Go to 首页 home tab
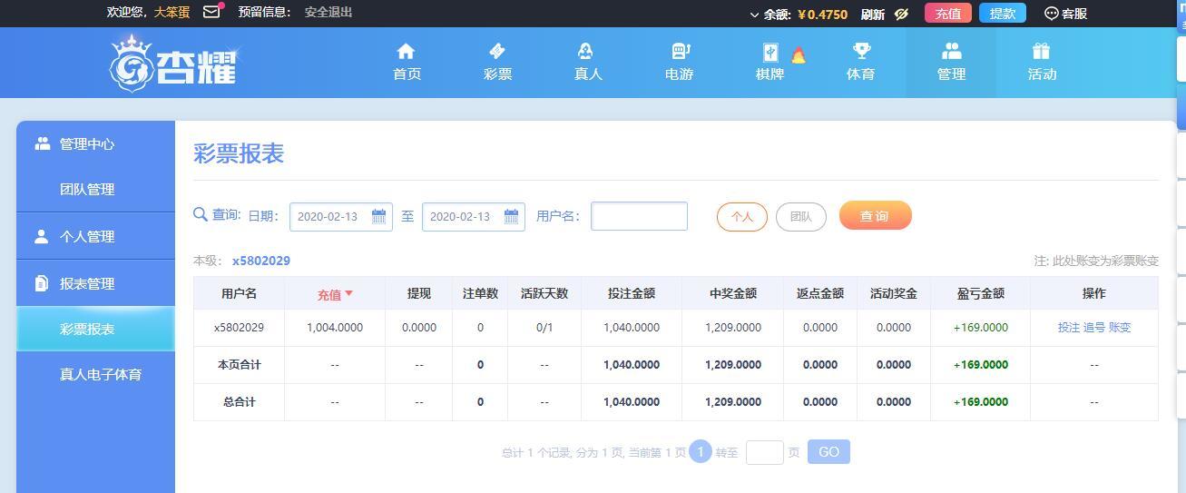Viewport: 1186px width, 493px height. pyautogui.click(x=407, y=62)
